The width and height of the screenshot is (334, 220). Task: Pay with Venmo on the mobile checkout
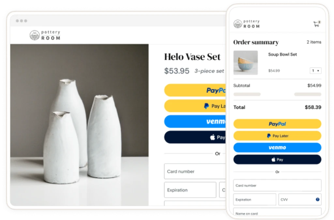(x=277, y=147)
